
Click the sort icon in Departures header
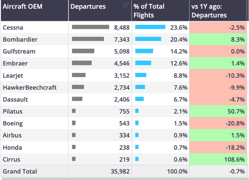click(x=126, y=5)
